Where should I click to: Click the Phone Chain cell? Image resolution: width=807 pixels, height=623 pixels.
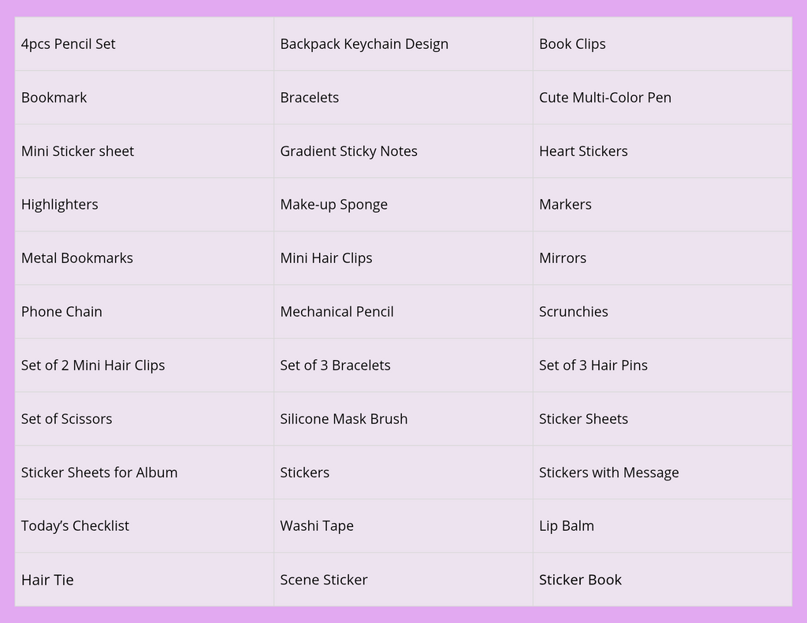pyautogui.click(x=144, y=311)
